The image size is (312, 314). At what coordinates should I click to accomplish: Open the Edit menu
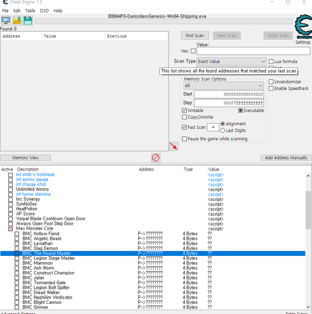pyautogui.click(x=17, y=11)
